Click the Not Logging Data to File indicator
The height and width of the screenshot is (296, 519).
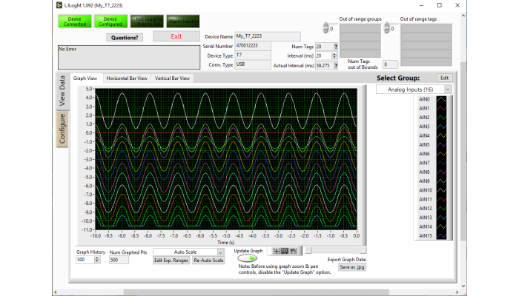[147, 21]
